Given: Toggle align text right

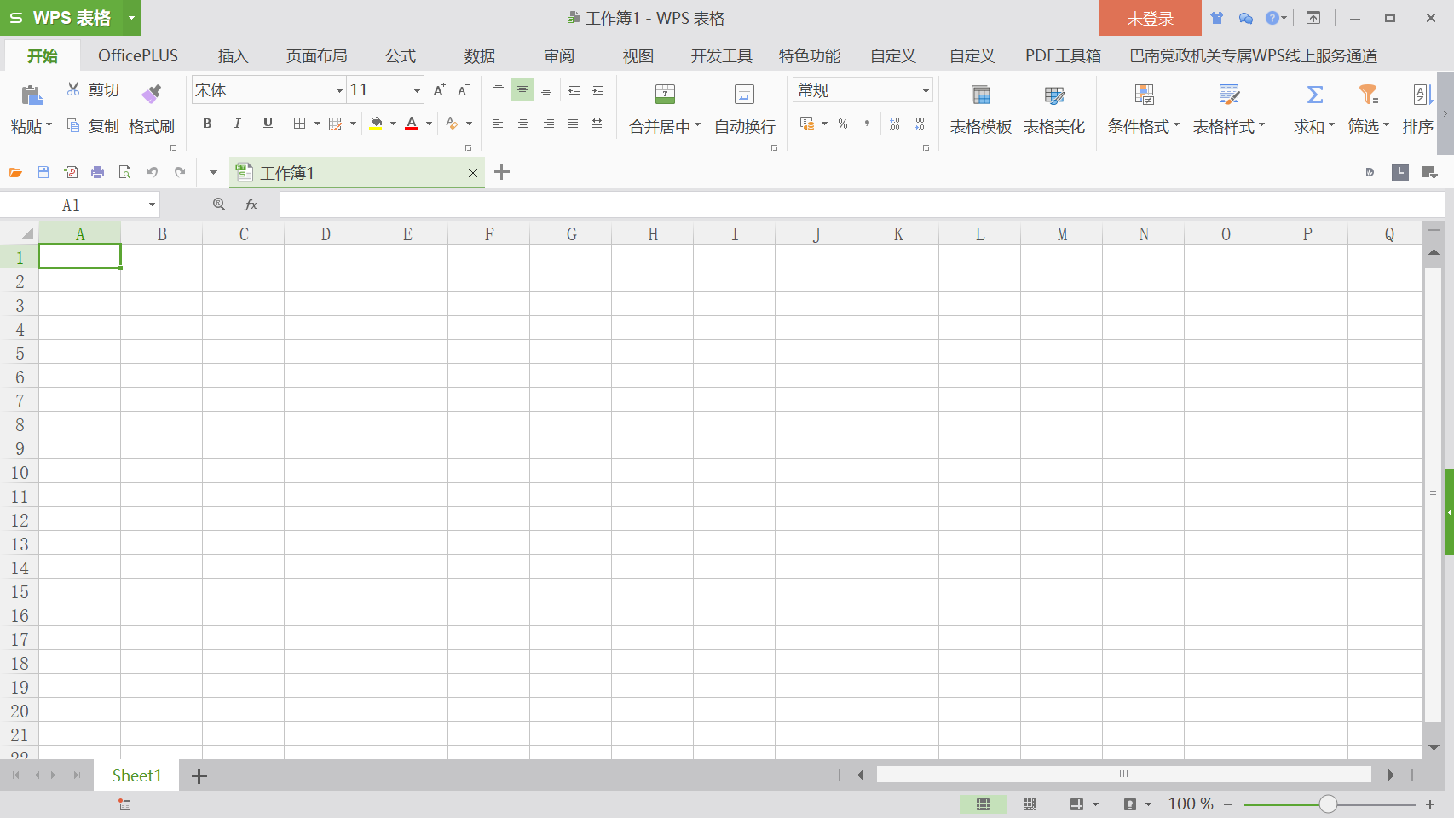Looking at the screenshot, I should pyautogui.click(x=549, y=124).
